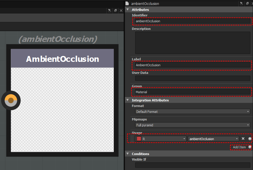Collapse the Integration Attributes section
Image resolution: width=253 pixels, height=170 pixels.
click(x=127, y=100)
